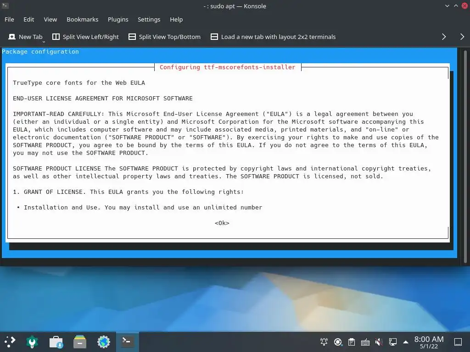Image resolution: width=470 pixels, height=352 pixels.
Task: Click the Show Desktop button
Action: (458, 342)
